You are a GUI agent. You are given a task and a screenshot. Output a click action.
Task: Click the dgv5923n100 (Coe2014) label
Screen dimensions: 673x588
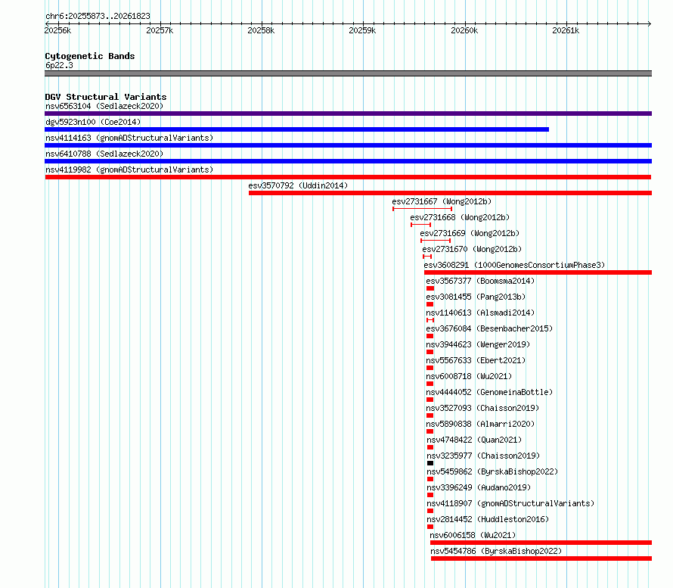[x=93, y=122]
